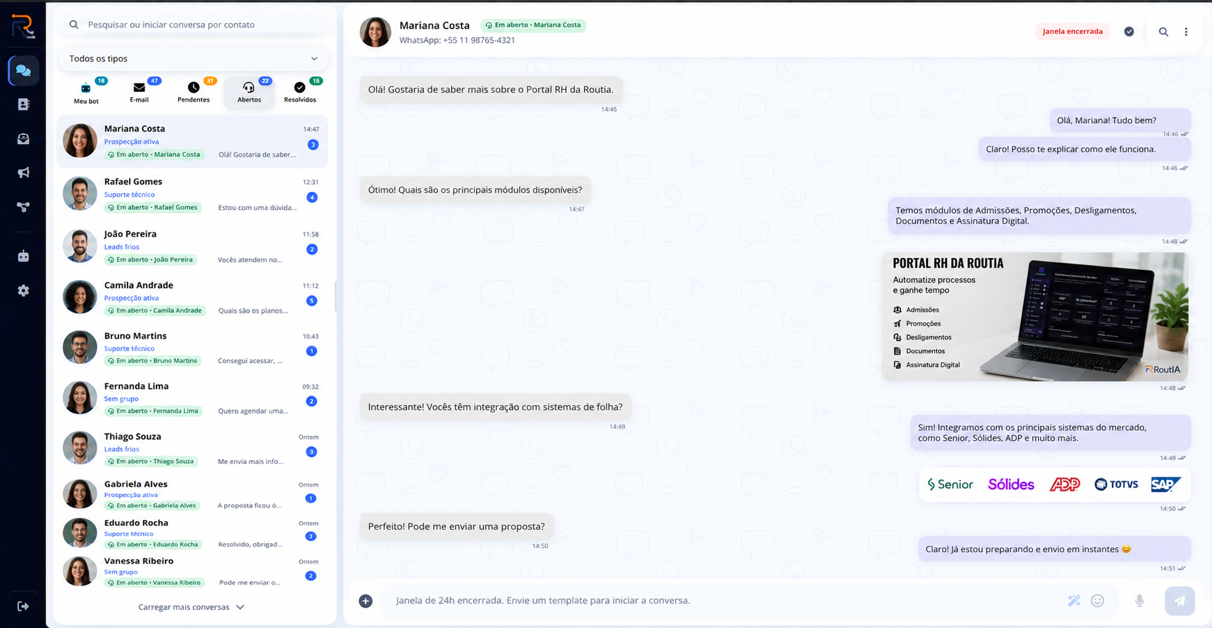The width and height of the screenshot is (1212, 628).
Task: Open the contacts book icon in sidebar
Action: 24,104
